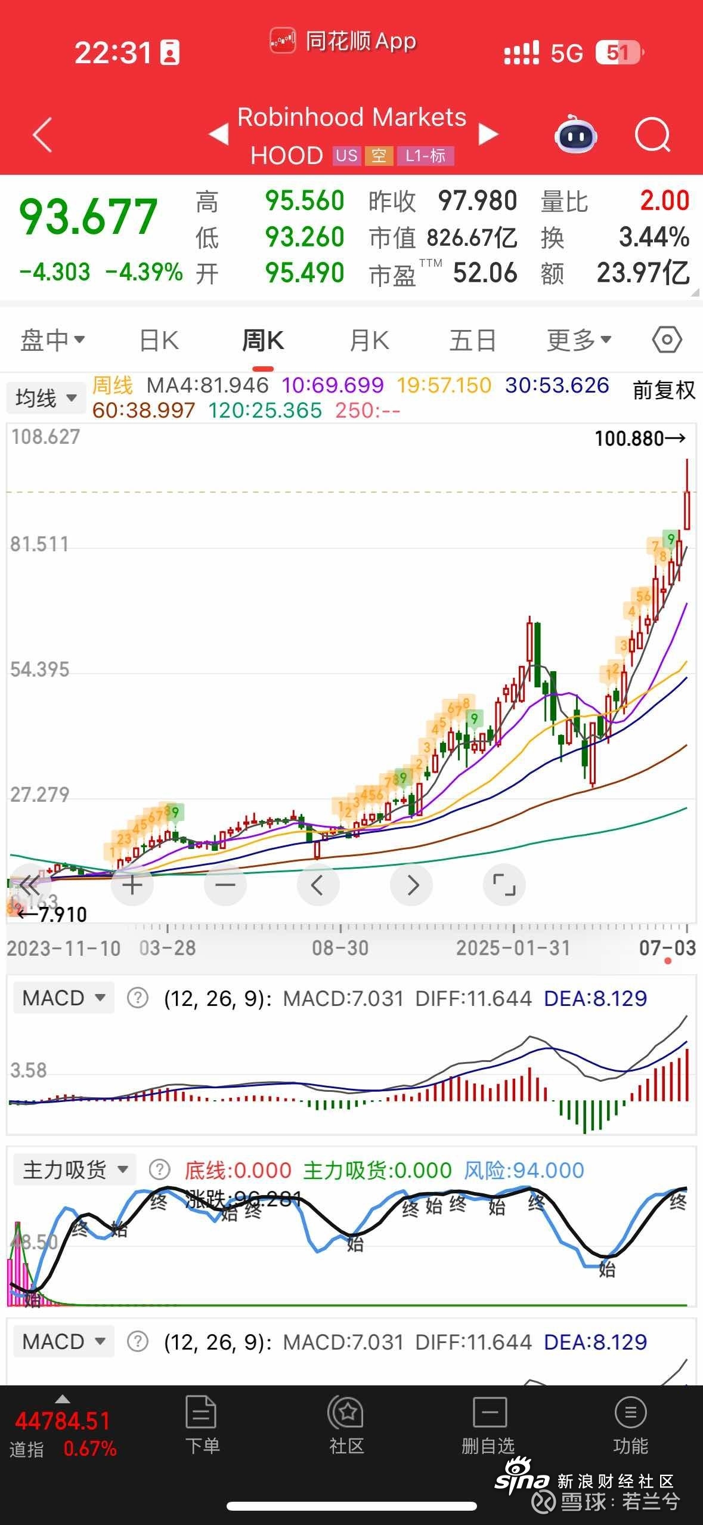Tap the 换 turnover rate 3.44%
Image resolution: width=703 pixels, height=1525 pixels.
(654, 237)
